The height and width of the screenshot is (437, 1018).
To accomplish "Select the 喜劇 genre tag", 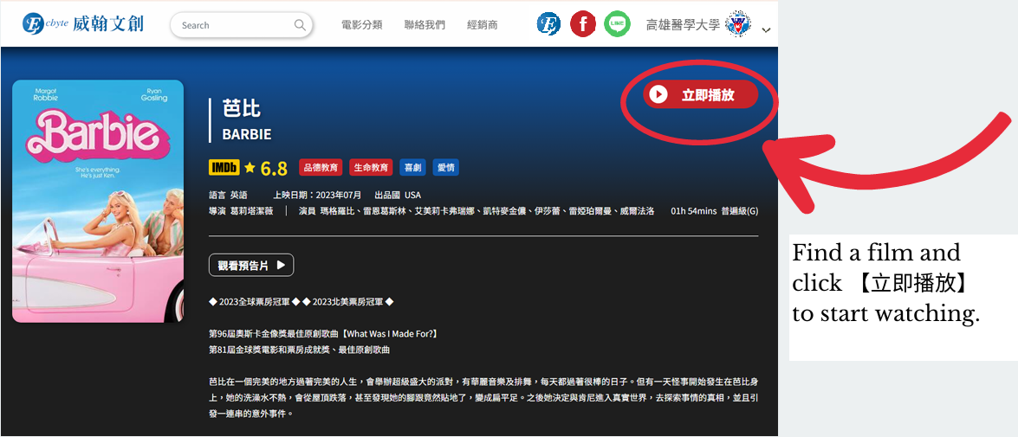I will [413, 168].
